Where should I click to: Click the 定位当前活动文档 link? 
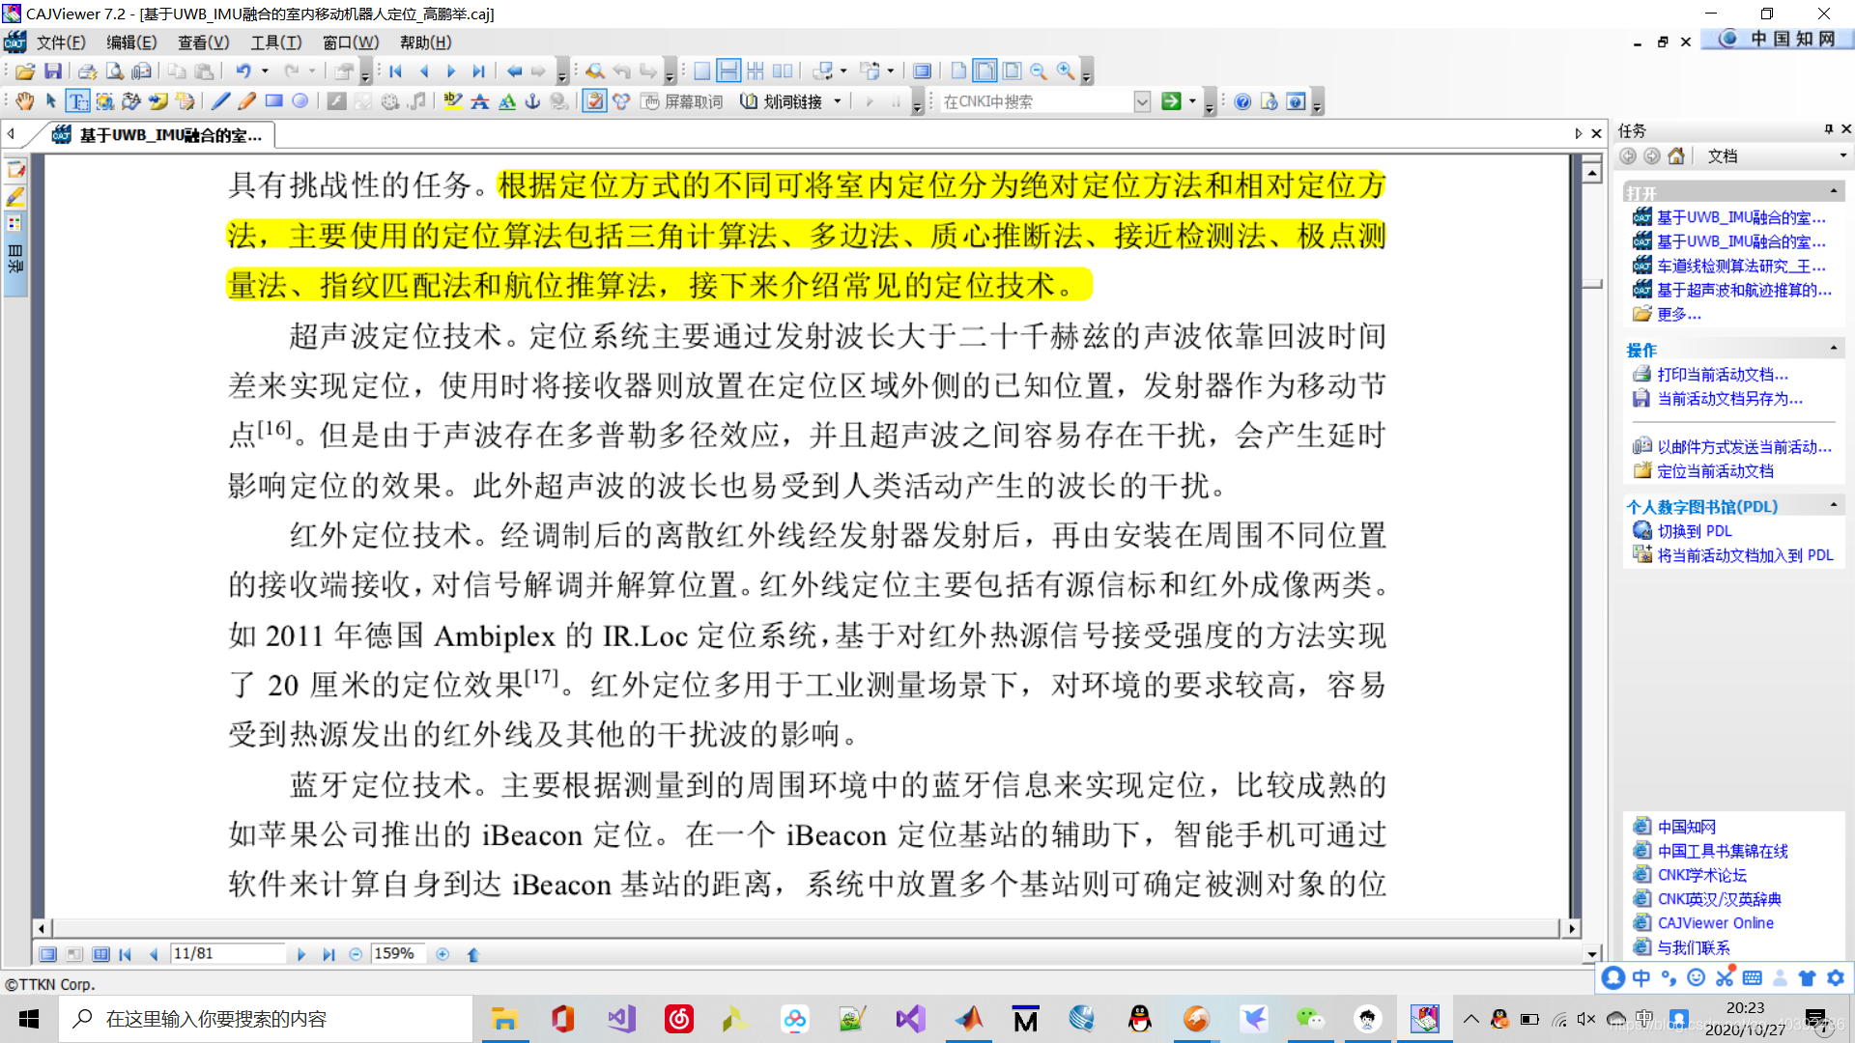click(x=1715, y=471)
